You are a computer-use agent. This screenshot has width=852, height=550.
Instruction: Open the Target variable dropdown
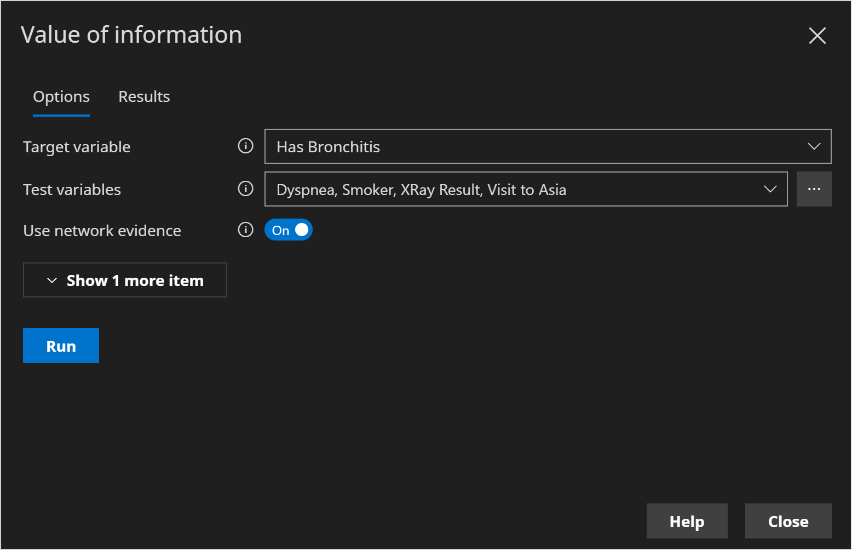[548, 146]
